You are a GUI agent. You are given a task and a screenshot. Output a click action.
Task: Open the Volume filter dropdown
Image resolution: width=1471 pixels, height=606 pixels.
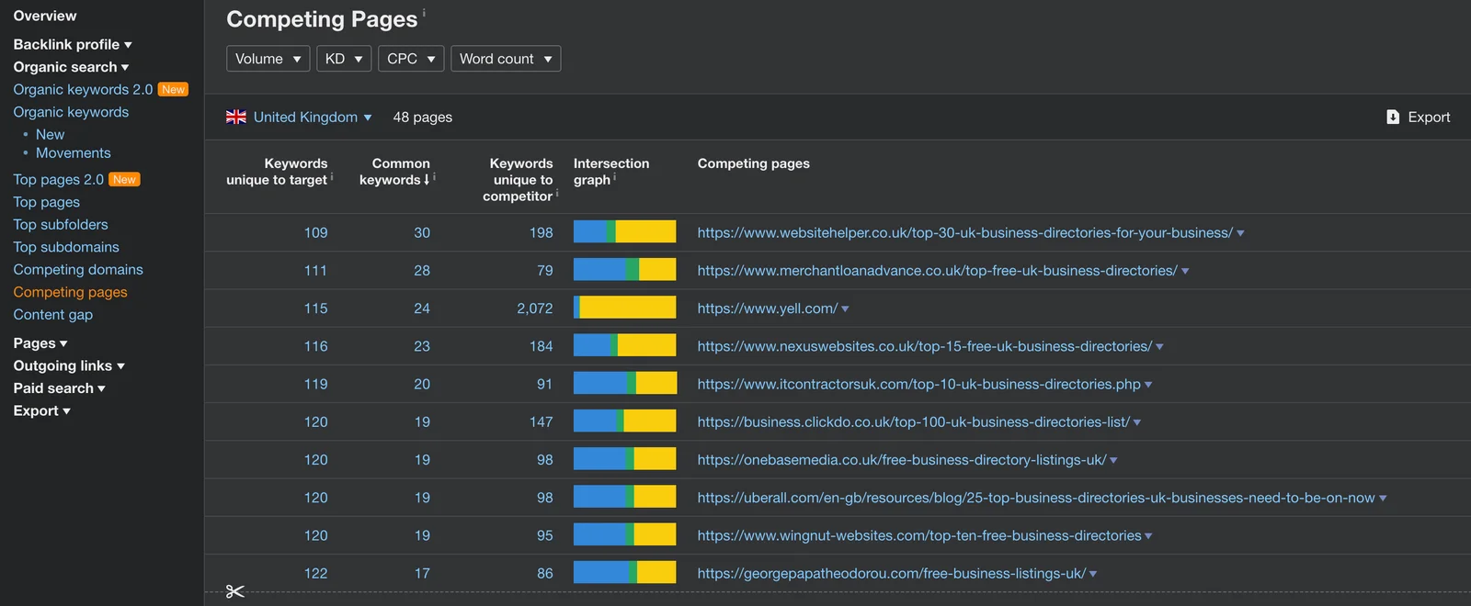(268, 59)
